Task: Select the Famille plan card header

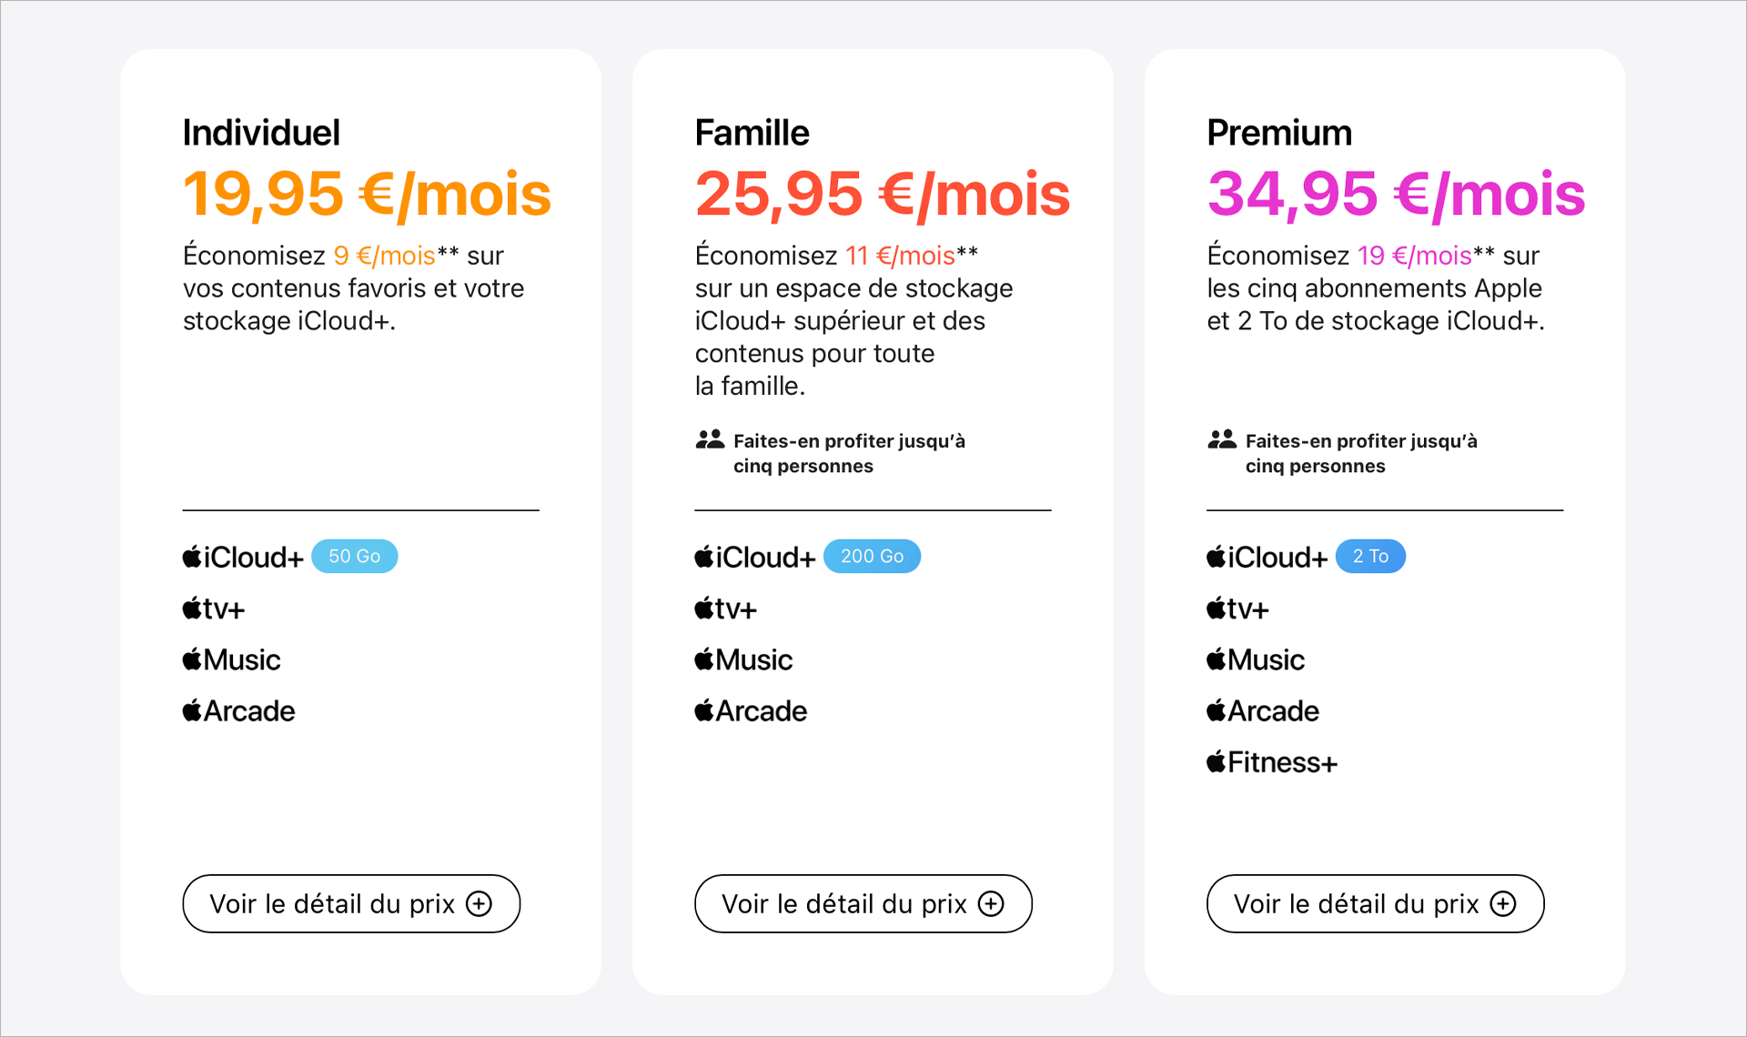Action: 752,132
